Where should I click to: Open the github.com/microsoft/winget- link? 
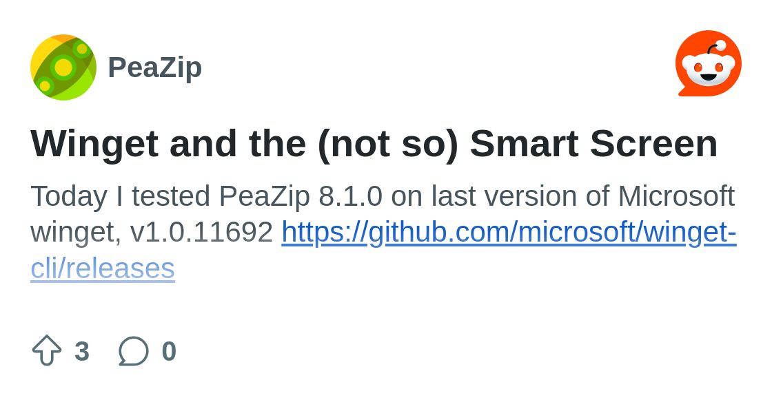[509, 232]
